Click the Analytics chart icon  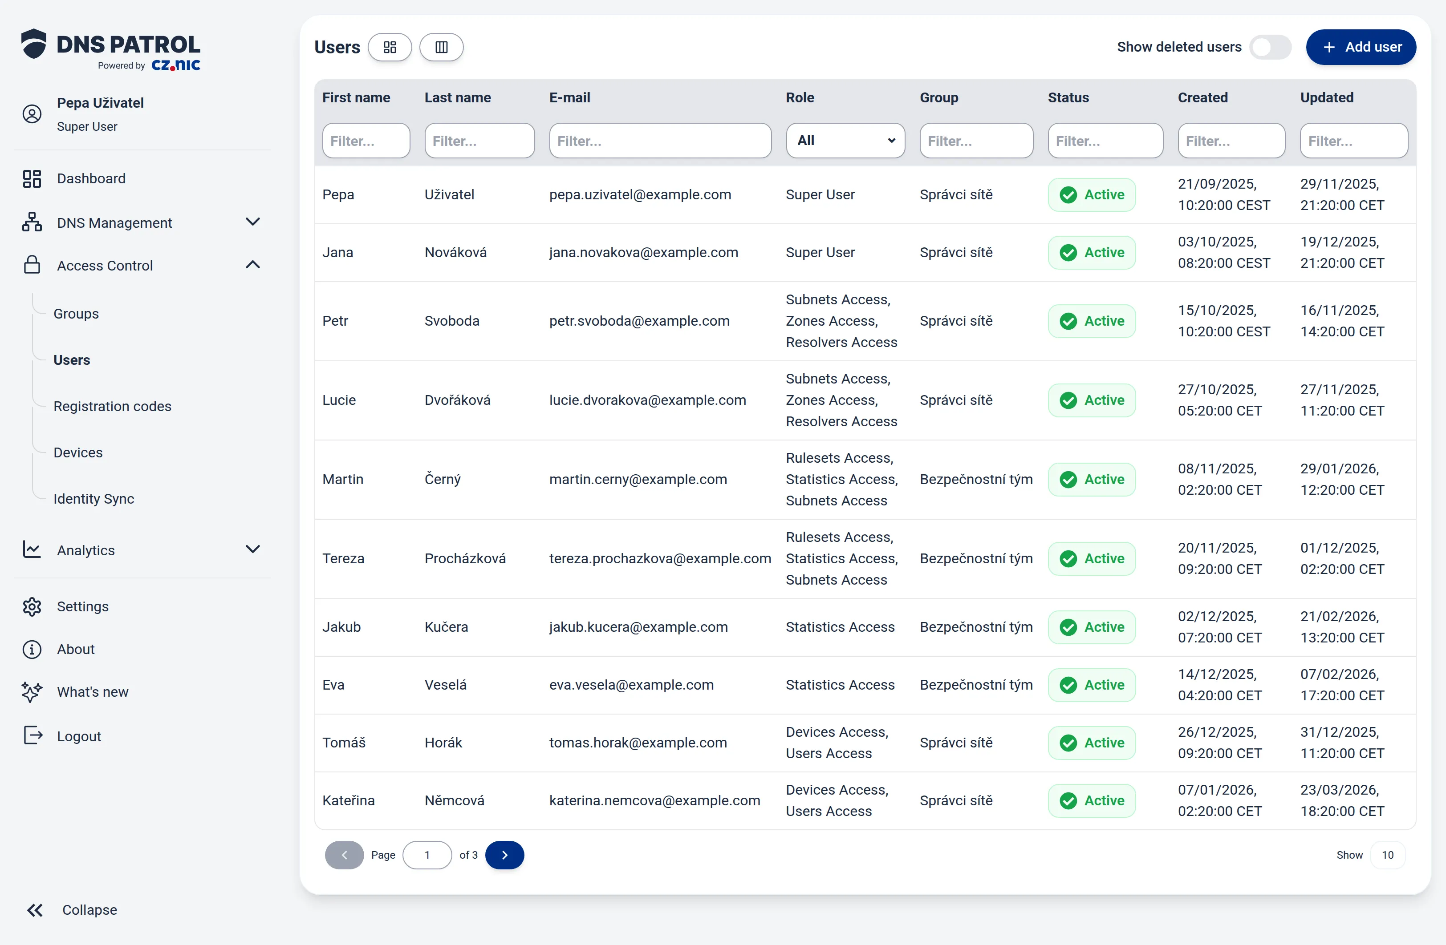[x=32, y=549]
